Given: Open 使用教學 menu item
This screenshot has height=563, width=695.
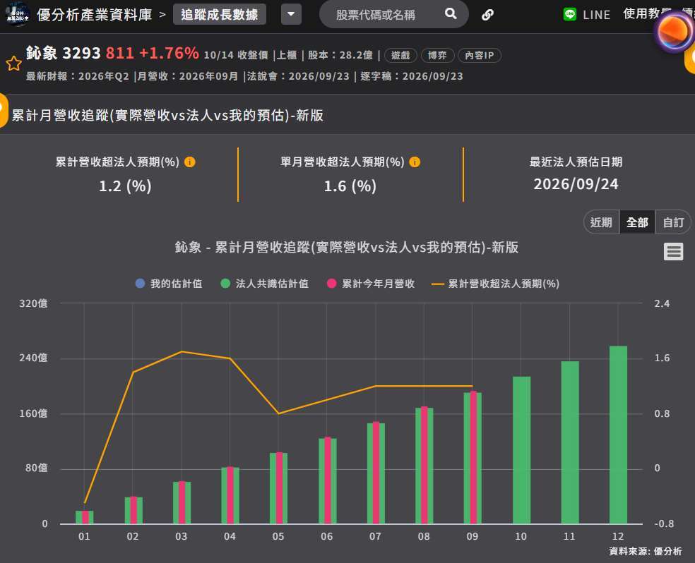Looking at the screenshot, I should coord(647,13).
